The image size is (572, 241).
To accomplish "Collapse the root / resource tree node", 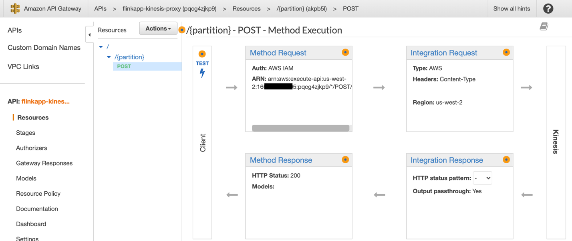I will coord(101,47).
